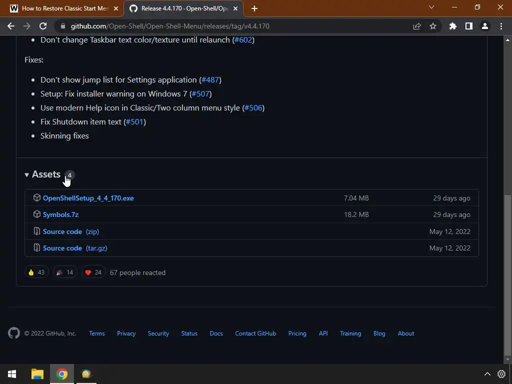Open the Terms footer link
Viewport: 512px width, 384px height.
[97, 333]
